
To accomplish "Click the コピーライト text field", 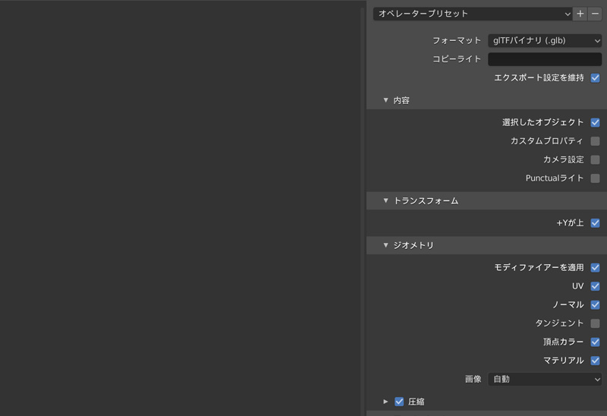I will [x=545, y=59].
